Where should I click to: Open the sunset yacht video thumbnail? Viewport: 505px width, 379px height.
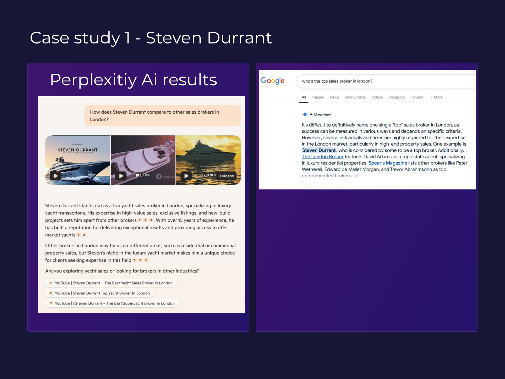[208, 160]
